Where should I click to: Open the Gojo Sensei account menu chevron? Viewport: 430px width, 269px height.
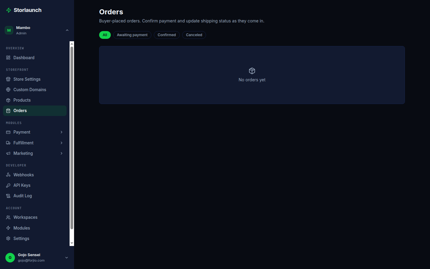click(67, 258)
